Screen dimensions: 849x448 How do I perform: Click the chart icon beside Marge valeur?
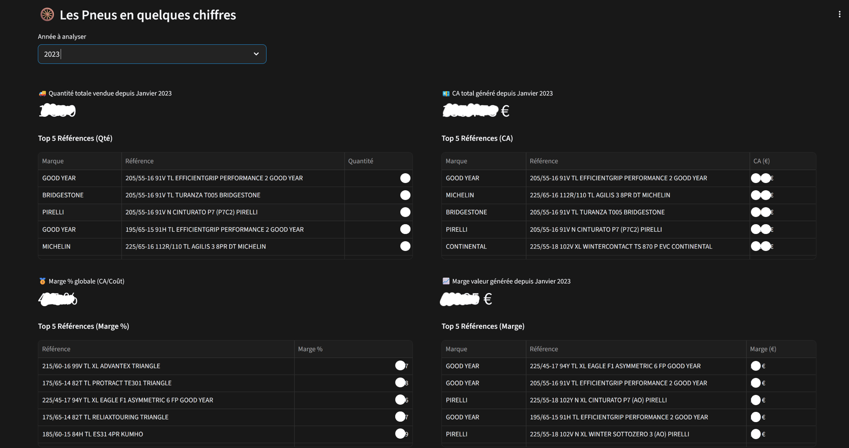coord(446,281)
